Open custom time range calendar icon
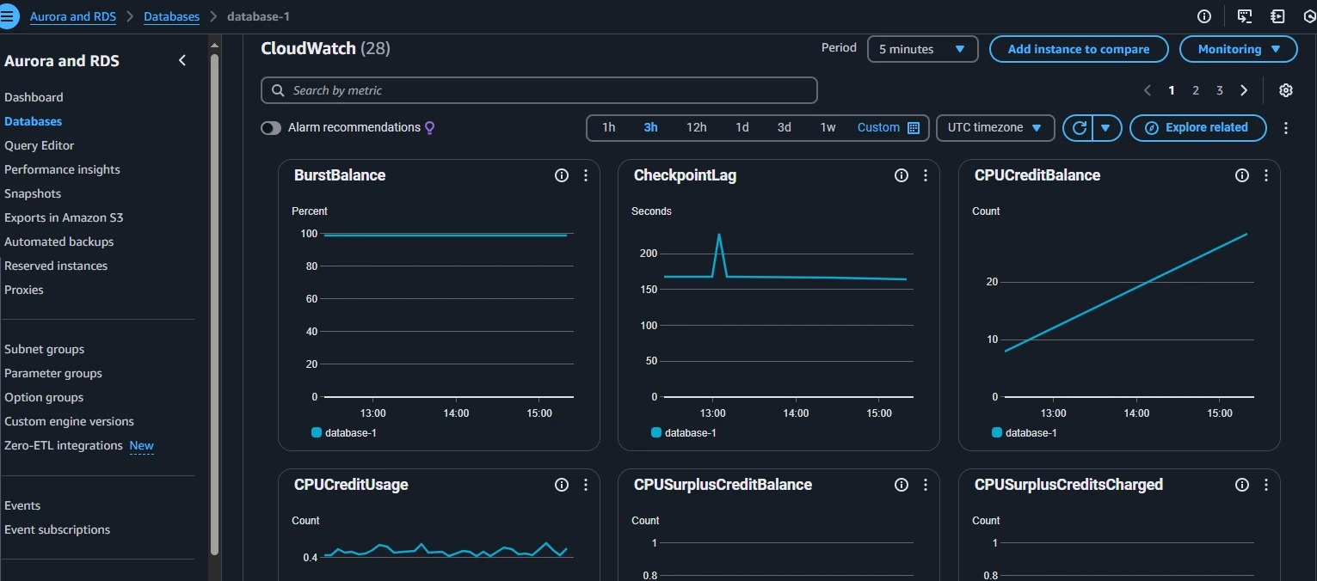The height and width of the screenshot is (581, 1317). click(914, 127)
